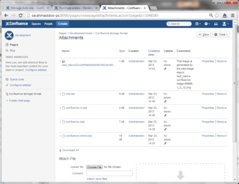Expand versions of confluence.xad attachment
239x184 pixels.
pos(60,122)
